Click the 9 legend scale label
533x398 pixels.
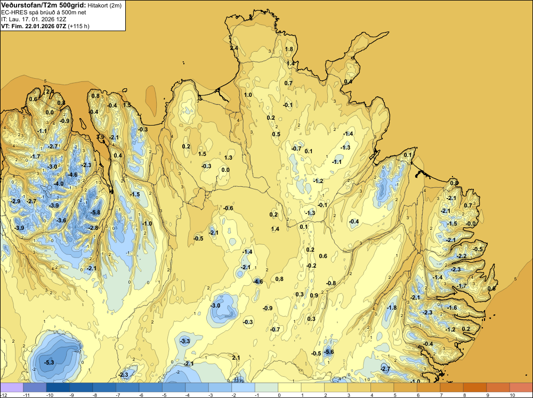488,395
